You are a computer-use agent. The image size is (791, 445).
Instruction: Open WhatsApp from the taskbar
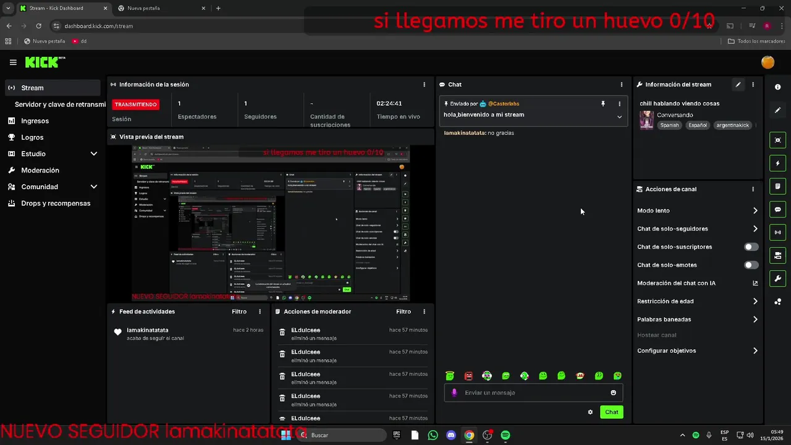433,435
